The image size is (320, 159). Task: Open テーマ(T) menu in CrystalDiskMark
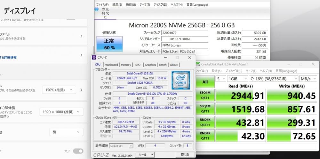(x=251, y=71)
